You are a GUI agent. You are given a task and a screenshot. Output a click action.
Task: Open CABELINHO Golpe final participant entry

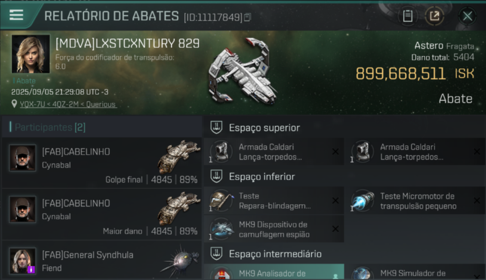pyautogui.click(x=102, y=163)
